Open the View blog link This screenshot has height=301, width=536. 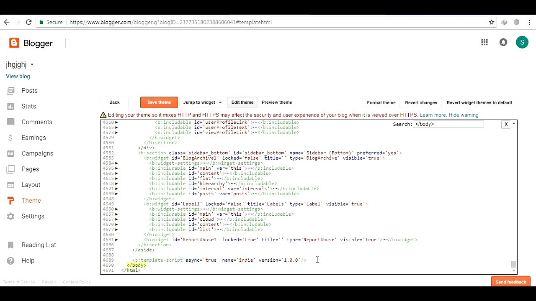pyautogui.click(x=18, y=77)
